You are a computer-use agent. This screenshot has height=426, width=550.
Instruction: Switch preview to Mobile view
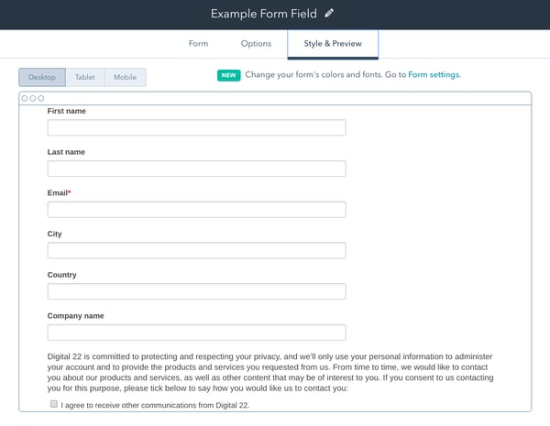coord(126,77)
